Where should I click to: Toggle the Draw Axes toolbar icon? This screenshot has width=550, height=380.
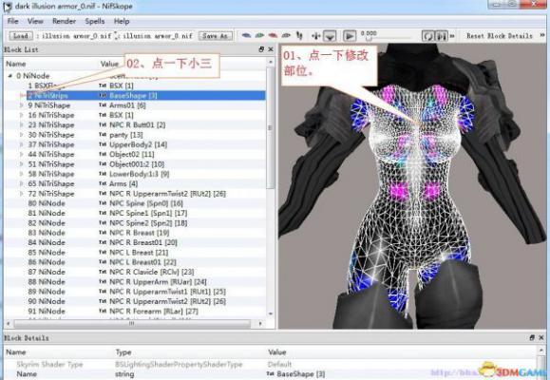(316, 36)
